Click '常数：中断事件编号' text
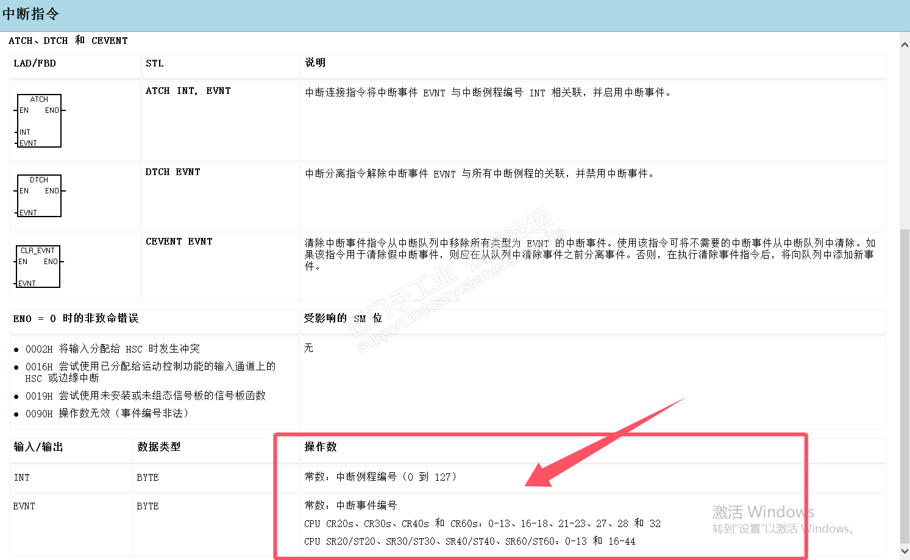 click(351, 506)
